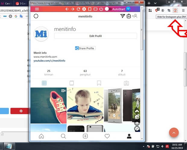Click the flag action center tray icon
Screen dimensions: 187x150
point(148,146)
